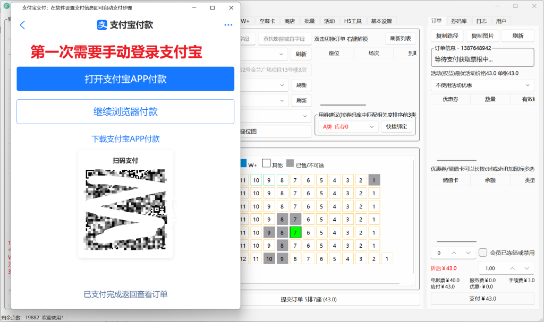Click the gray 已售/不可选 legend swatch

(291, 163)
